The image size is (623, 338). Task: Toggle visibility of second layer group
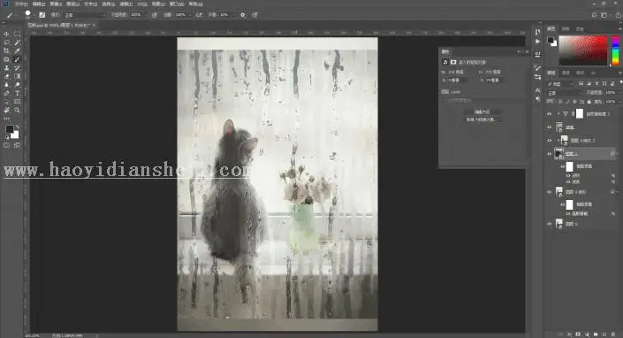[x=549, y=127]
